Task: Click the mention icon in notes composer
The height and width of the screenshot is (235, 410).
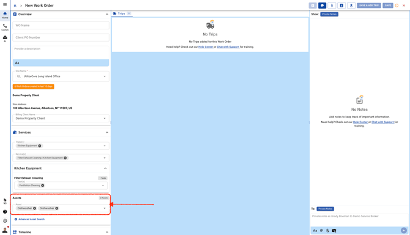Action: point(321,231)
